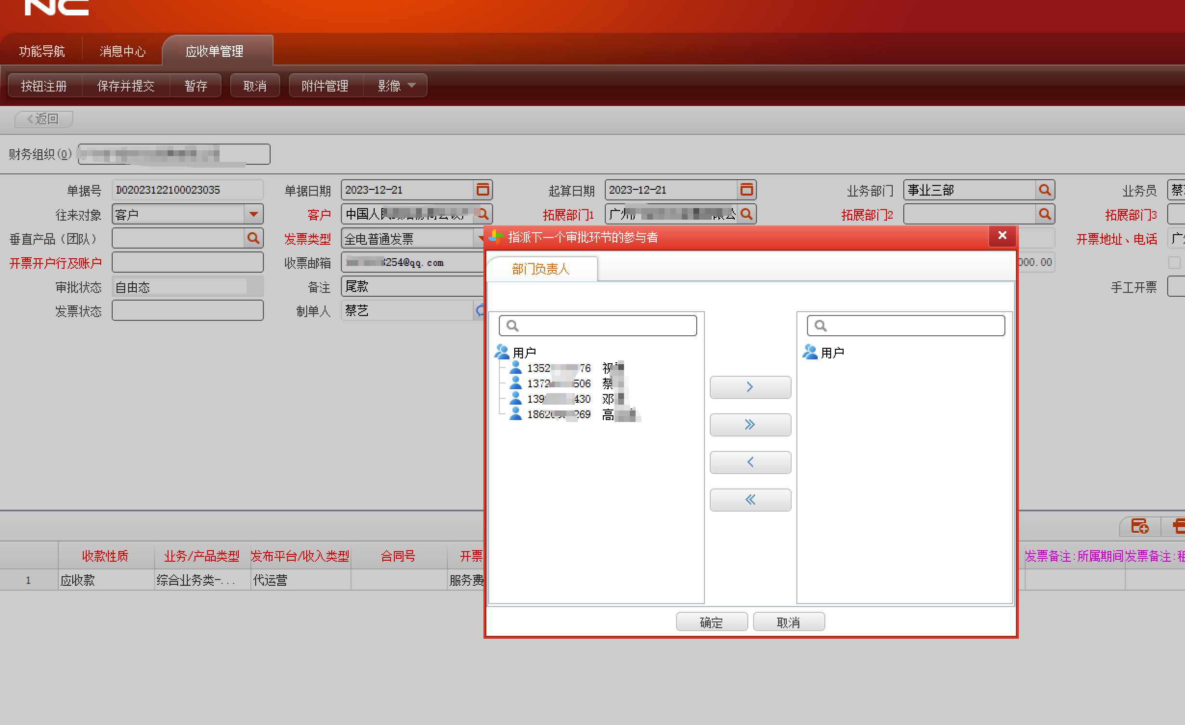Move all users right with double arrow
1185x725 pixels.
tap(750, 424)
